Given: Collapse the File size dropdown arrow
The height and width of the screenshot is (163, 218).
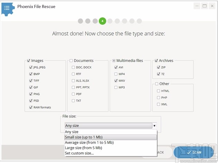Looking at the screenshot, I should coord(154,126).
